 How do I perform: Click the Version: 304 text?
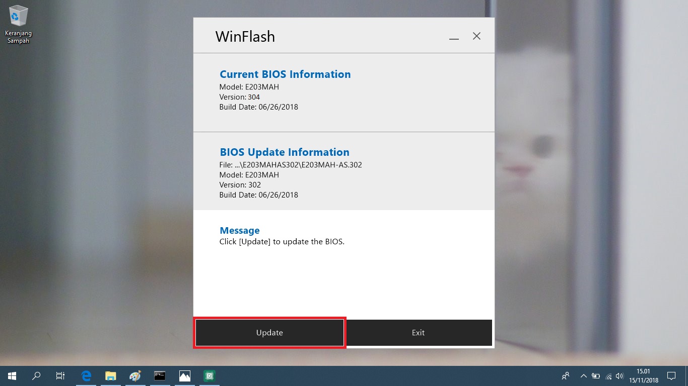click(x=240, y=97)
